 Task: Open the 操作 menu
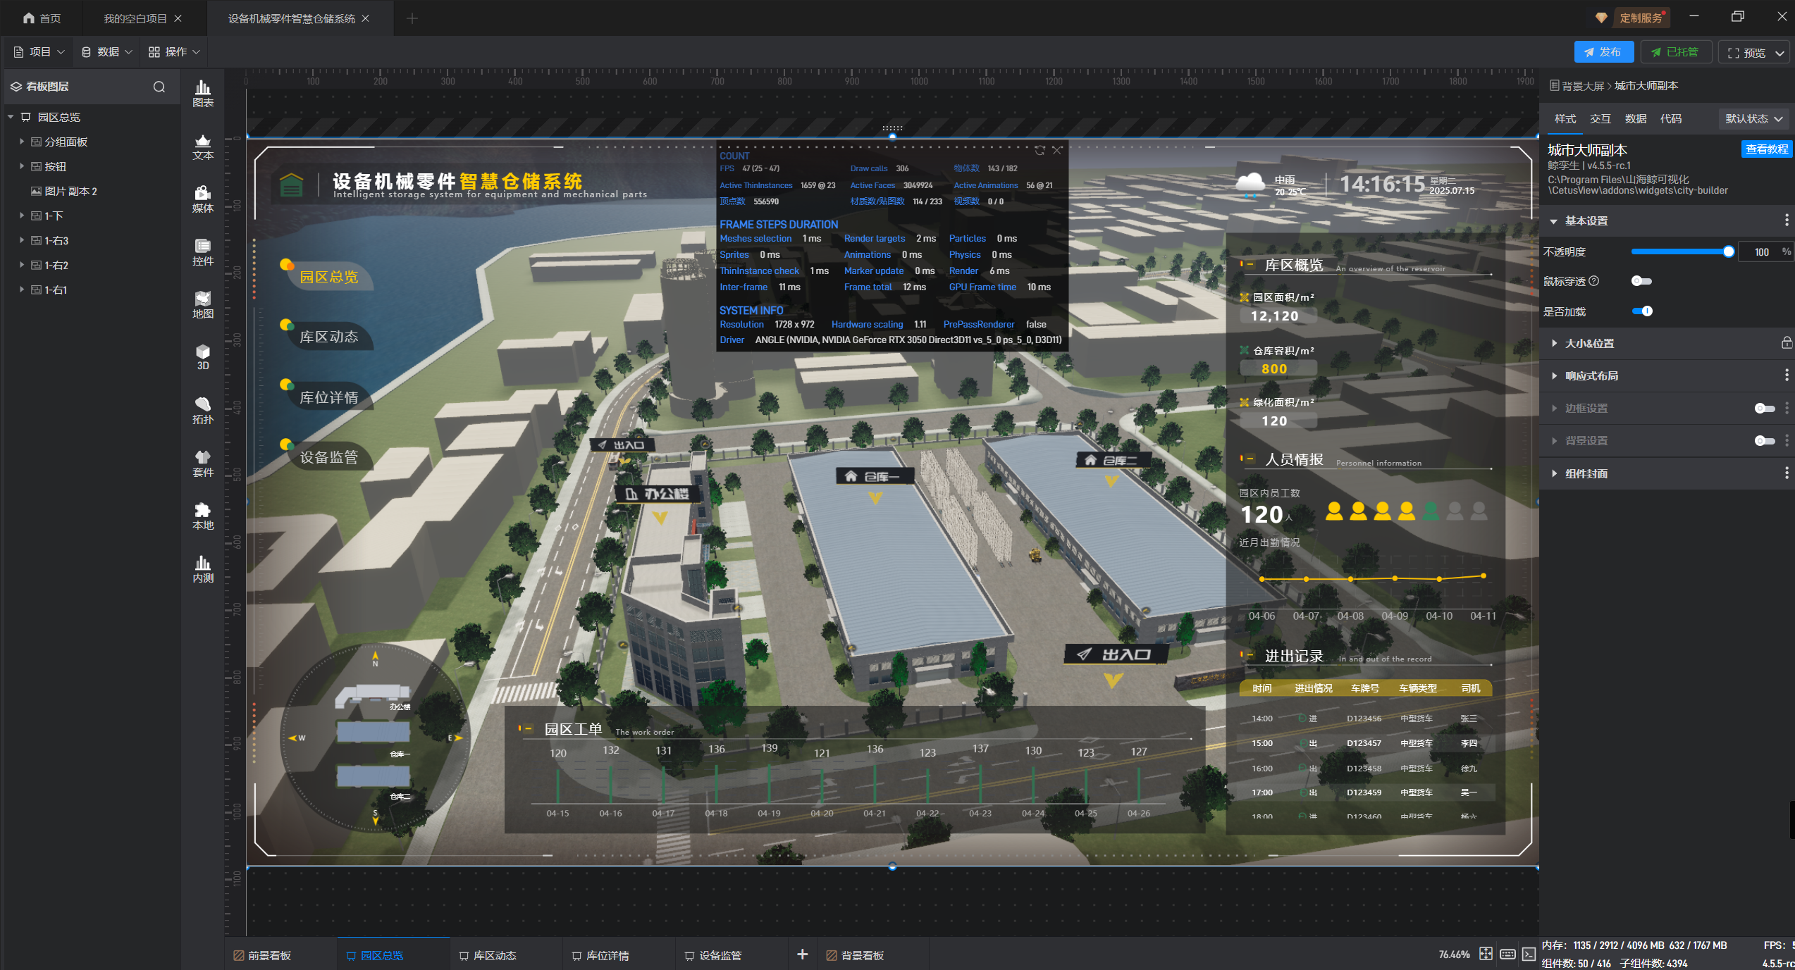174,52
